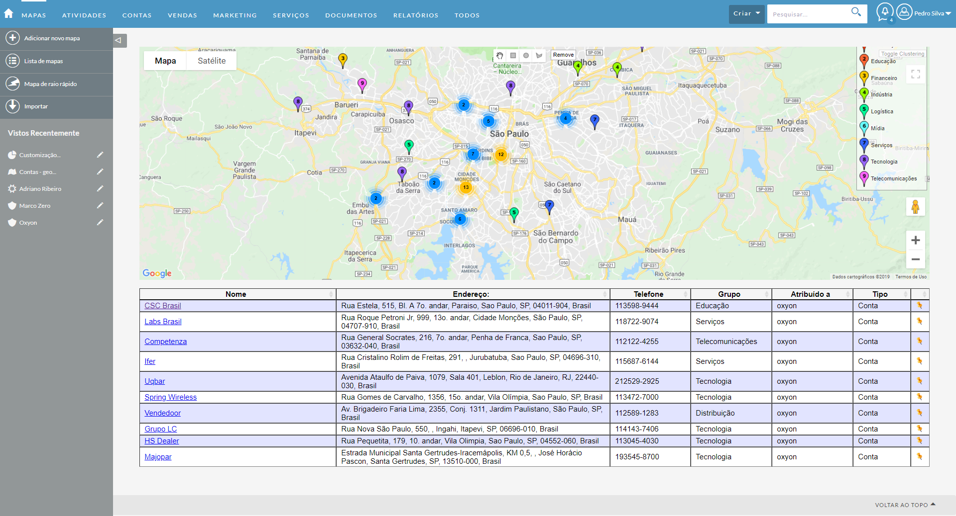The height and width of the screenshot is (516, 956).
Task: Go to the home icon
Action: pyautogui.click(x=8, y=13)
